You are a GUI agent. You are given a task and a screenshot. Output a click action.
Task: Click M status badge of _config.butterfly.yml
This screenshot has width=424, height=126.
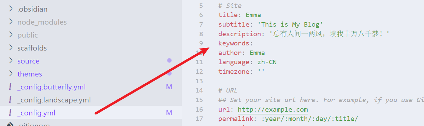(x=169, y=87)
